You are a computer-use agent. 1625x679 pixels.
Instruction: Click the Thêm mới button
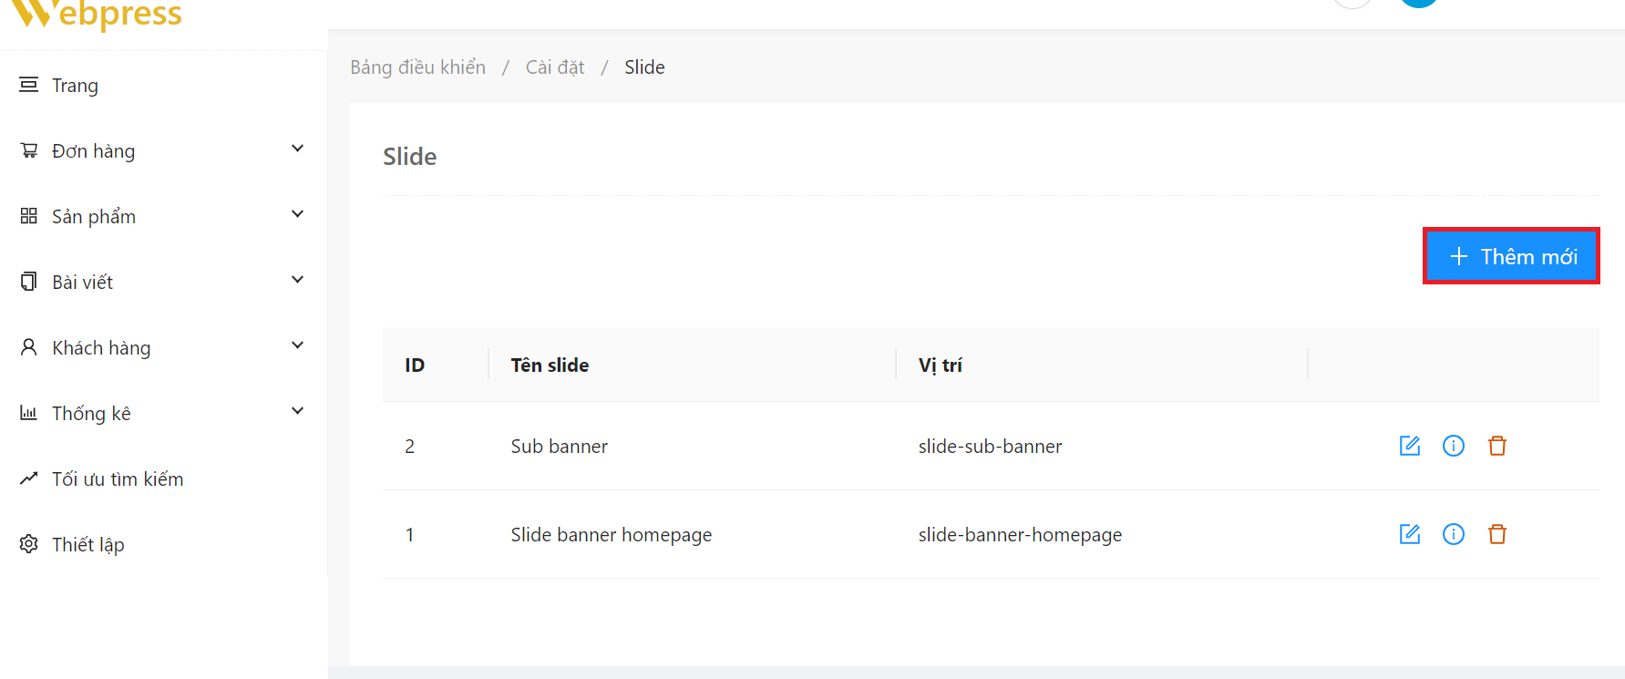tap(1511, 256)
